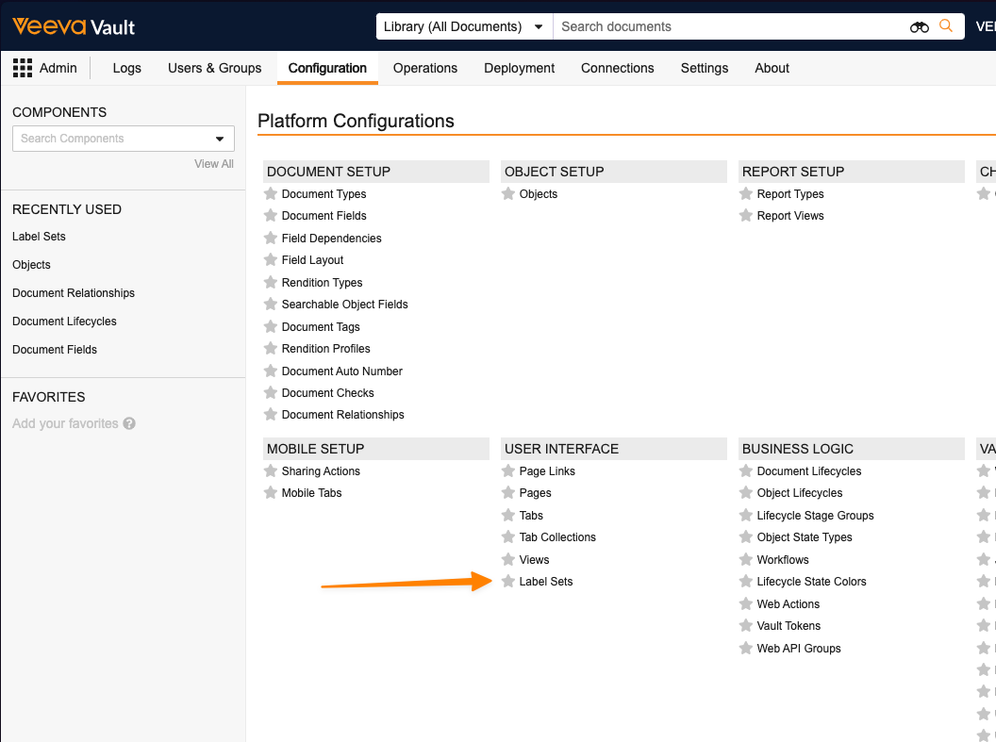The width and height of the screenshot is (996, 742).
Task: Click star next to Sharing Actions
Action: pyautogui.click(x=271, y=471)
